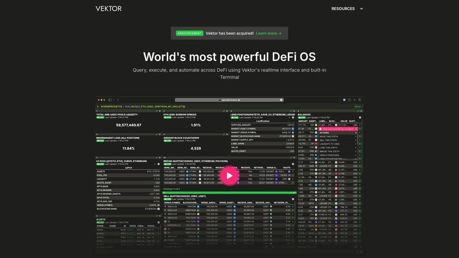This screenshot has height=258, width=459.
Task: Click the reload icon in the address bar
Action: coord(281,100)
